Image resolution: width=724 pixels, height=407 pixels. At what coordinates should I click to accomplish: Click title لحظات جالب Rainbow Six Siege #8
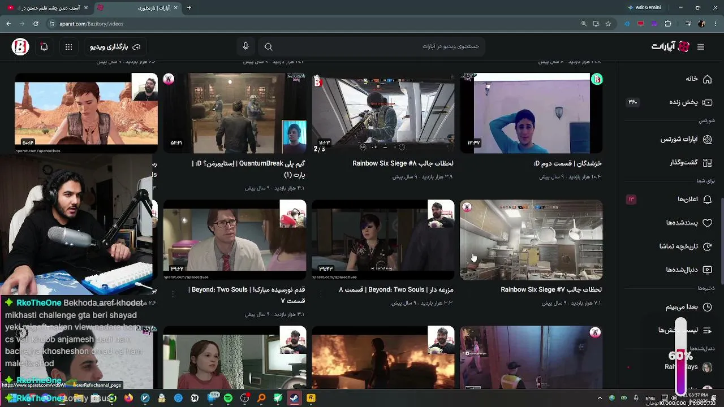click(403, 163)
